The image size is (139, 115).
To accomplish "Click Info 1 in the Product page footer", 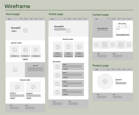I will pos(99,95).
